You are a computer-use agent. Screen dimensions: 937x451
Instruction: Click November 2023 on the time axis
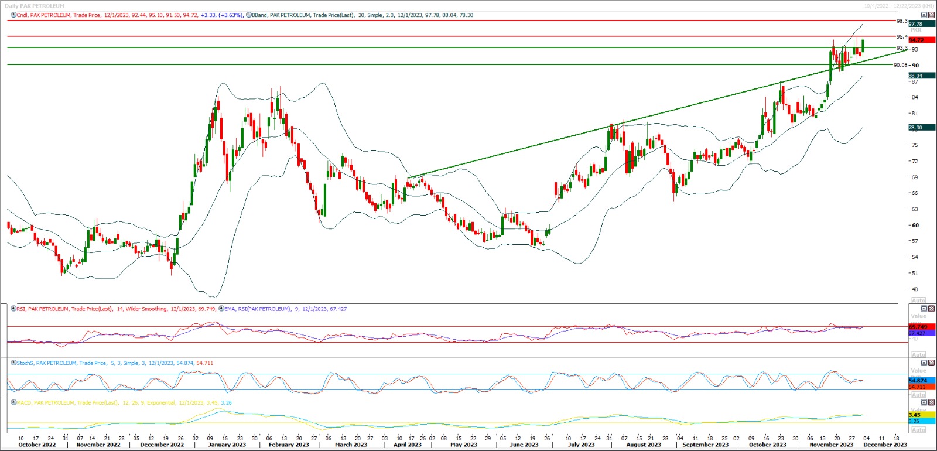click(832, 445)
